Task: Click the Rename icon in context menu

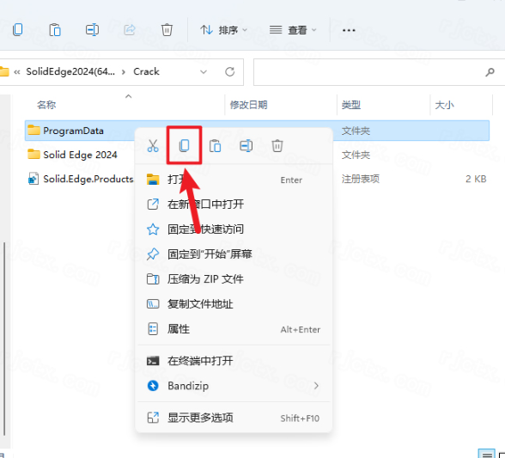Action: pyautogui.click(x=246, y=146)
